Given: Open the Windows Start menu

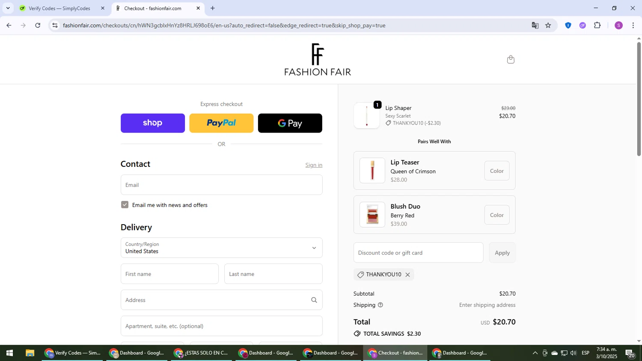Looking at the screenshot, I should tap(9, 353).
